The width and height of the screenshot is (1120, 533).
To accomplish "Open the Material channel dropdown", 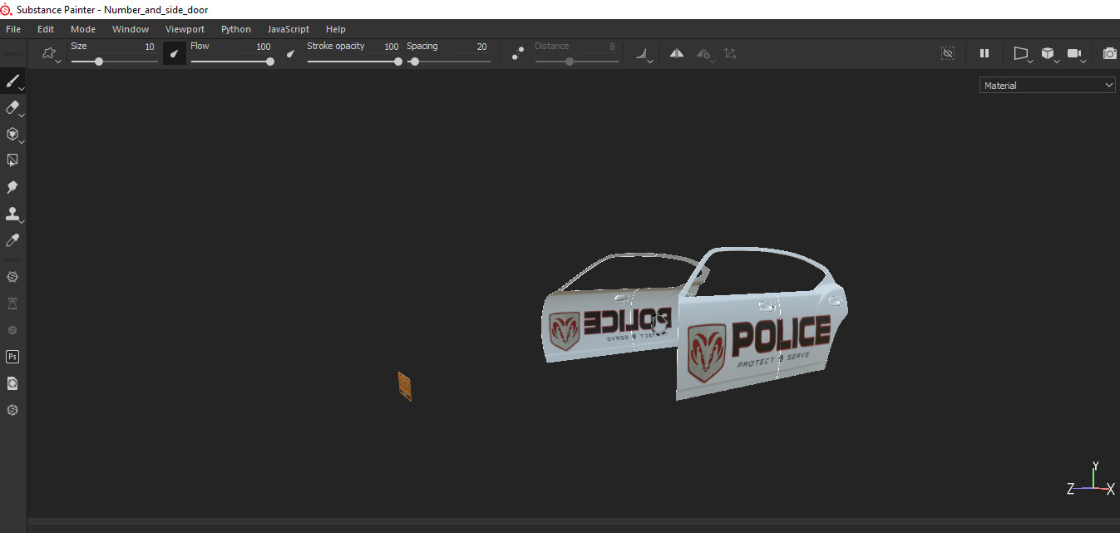I will tap(1047, 85).
